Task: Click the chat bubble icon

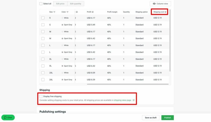Action: [5, 118]
